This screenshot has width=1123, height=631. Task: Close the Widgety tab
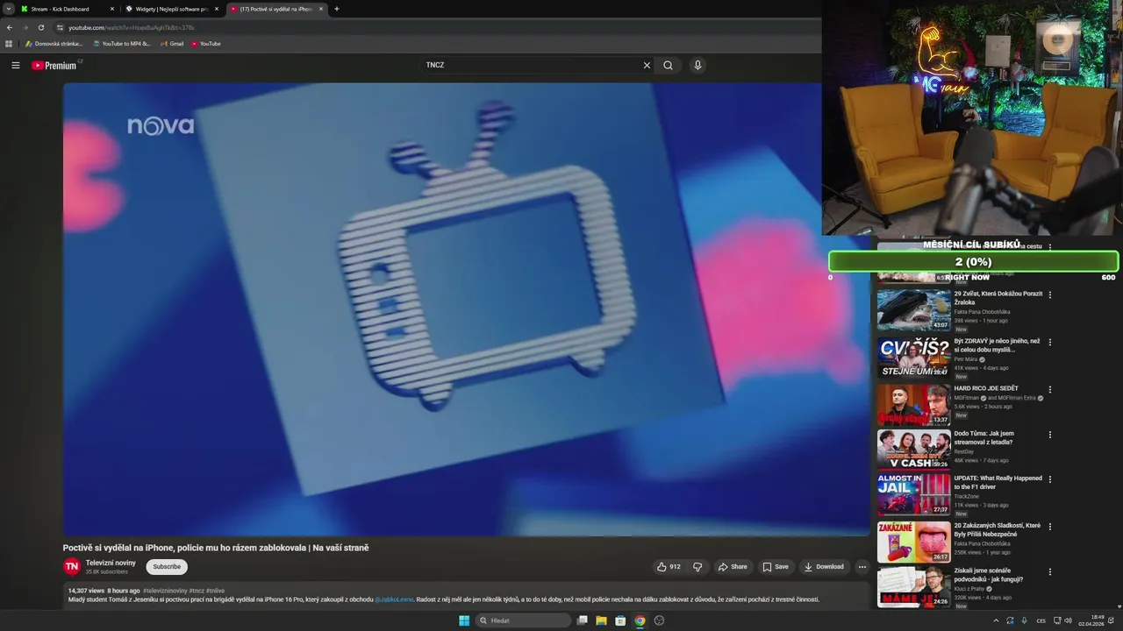pos(217,9)
